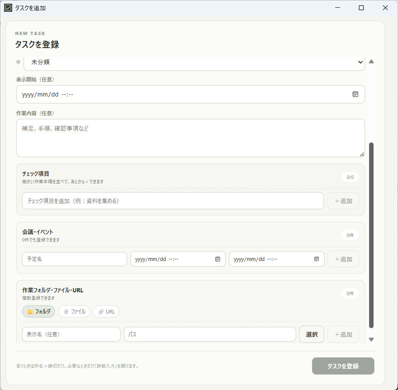Open calendar picker for 表示開始 field
The width and height of the screenshot is (398, 390).
pyautogui.click(x=355, y=94)
